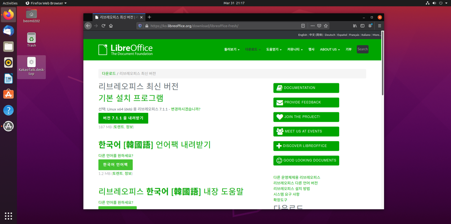The width and height of the screenshot is (451, 224).
Task: Open 리브레오피스 설치 방법 link
Action: click(292, 189)
